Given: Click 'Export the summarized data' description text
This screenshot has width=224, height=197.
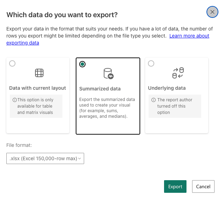Looking at the screenshot, I should pos(107,108).
